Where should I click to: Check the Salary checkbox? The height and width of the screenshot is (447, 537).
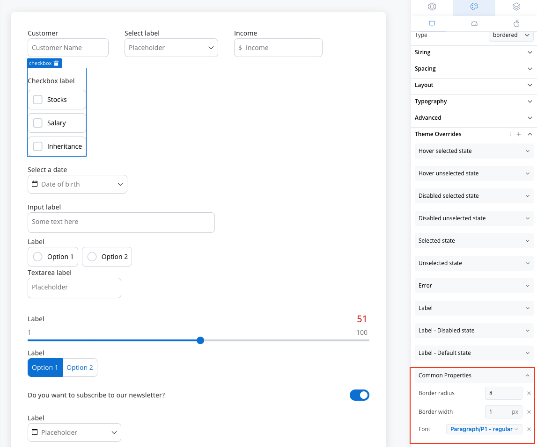pos(37,123)
